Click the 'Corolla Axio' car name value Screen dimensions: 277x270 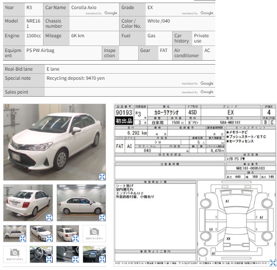point(84,7)
